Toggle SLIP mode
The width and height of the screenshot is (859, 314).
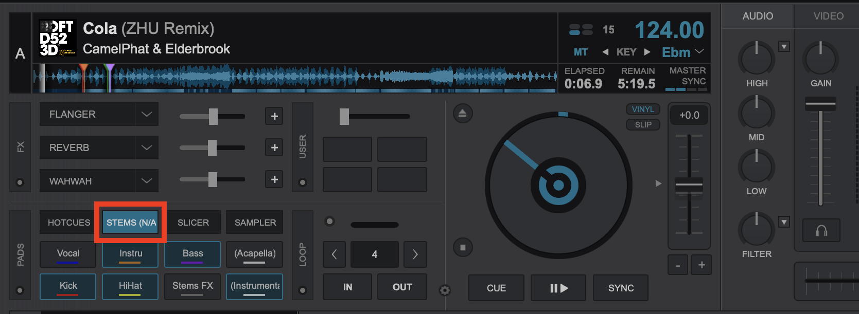(643, 125)
